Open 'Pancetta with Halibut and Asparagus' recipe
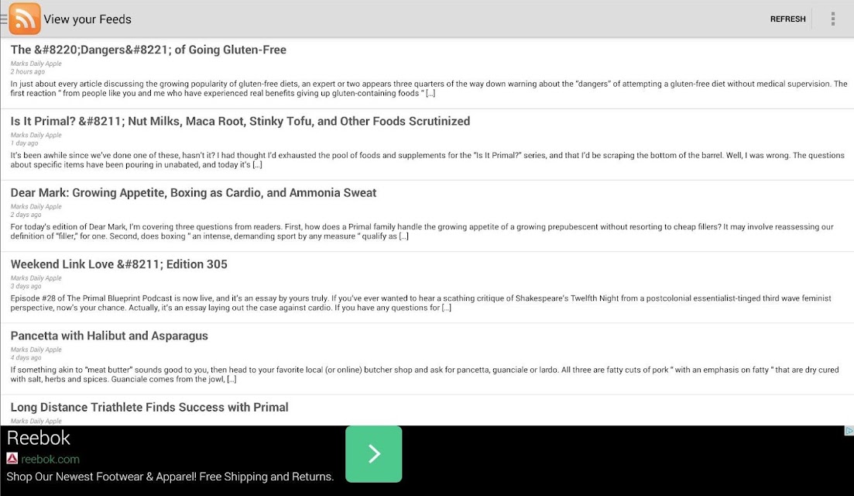854x496 pixels. click(109, 336)
